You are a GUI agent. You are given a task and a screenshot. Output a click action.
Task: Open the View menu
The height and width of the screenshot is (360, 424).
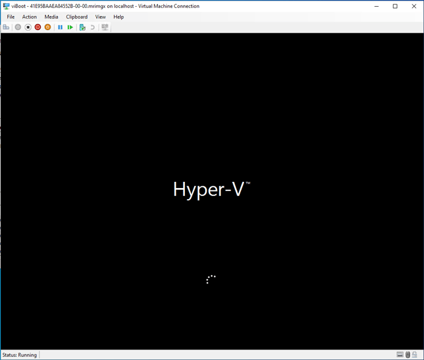point(100,17)
